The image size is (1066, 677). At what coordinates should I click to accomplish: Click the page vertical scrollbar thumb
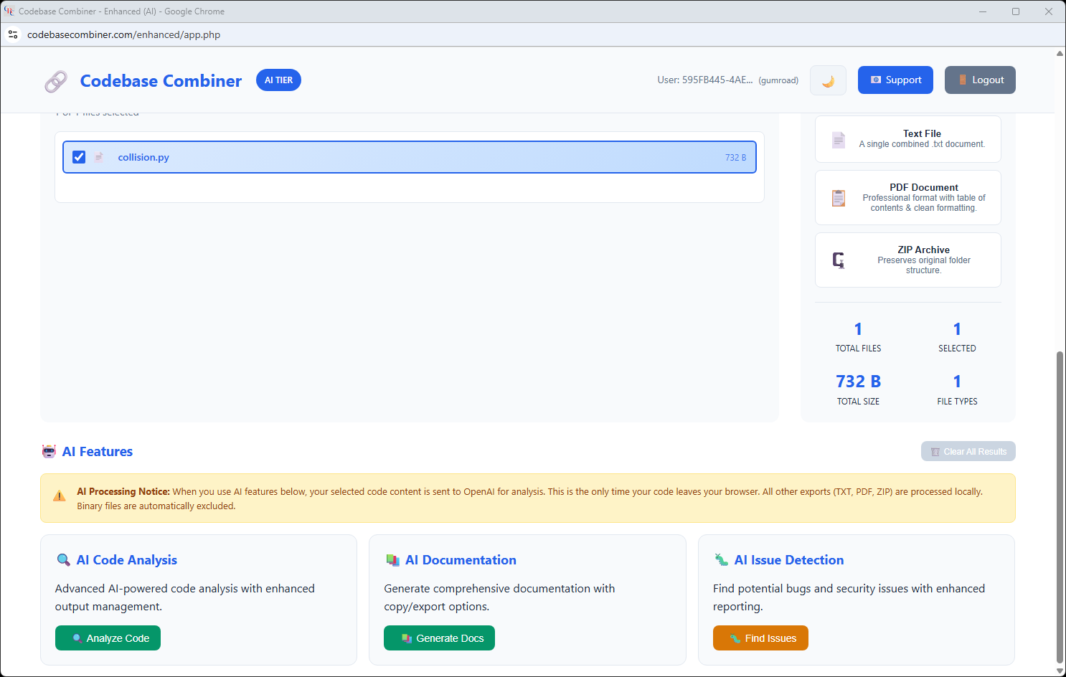[1060, 507]
